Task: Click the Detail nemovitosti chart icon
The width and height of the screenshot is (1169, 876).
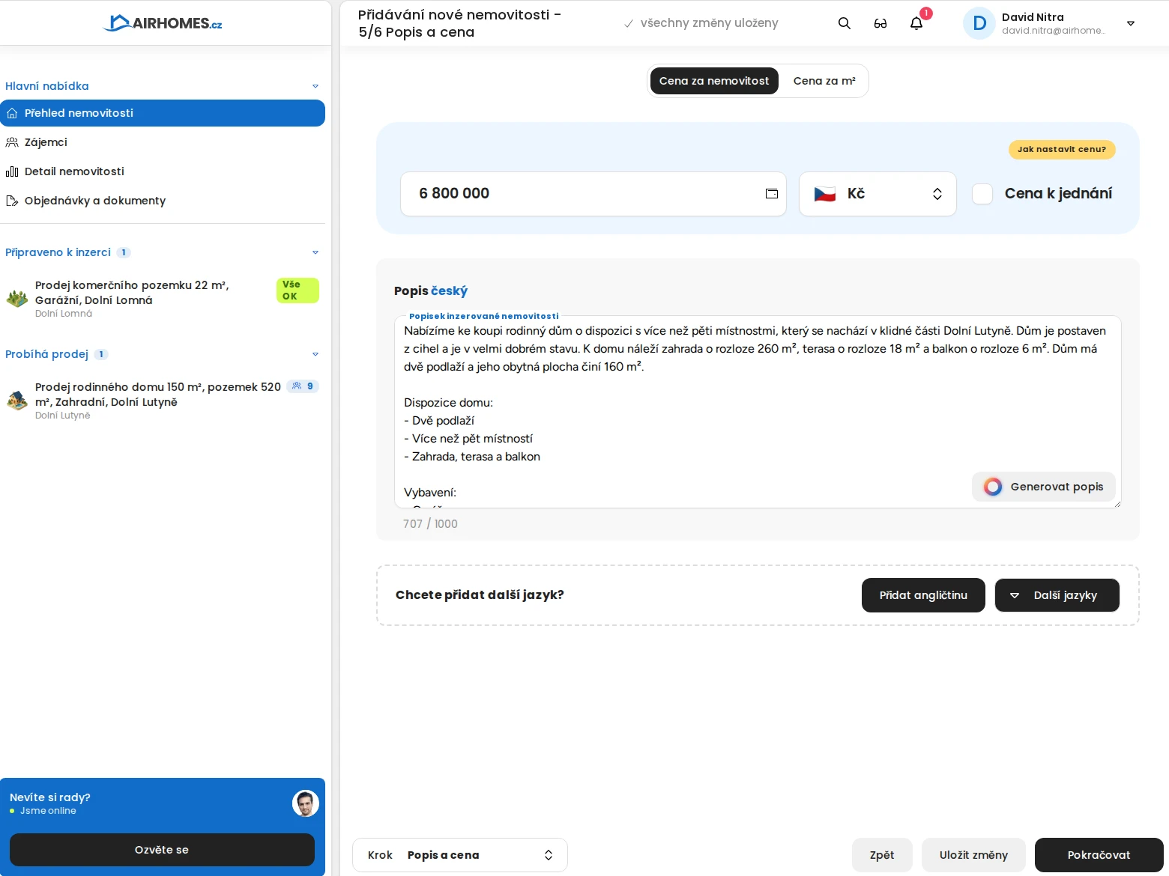Action: (x=12, y=171)
